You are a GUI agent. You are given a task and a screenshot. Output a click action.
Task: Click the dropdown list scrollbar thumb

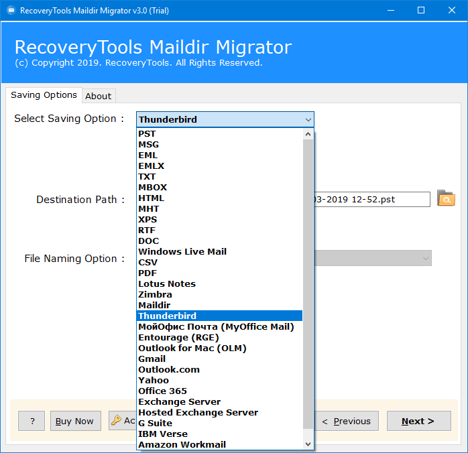click(308, 284)
